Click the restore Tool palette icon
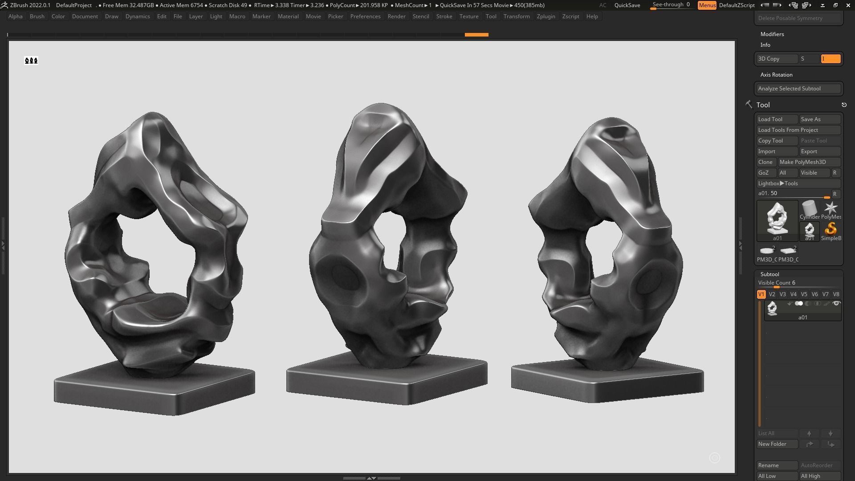 tap(844, 105)
